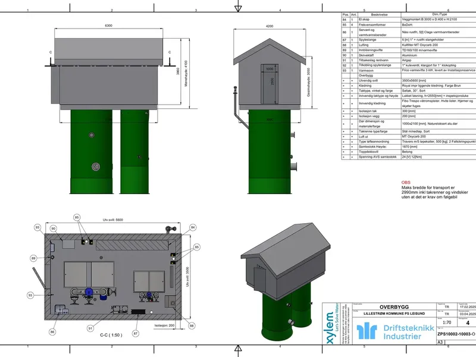
Task: Click the 'Overbygg' section row in table
Action: [409, 76]
